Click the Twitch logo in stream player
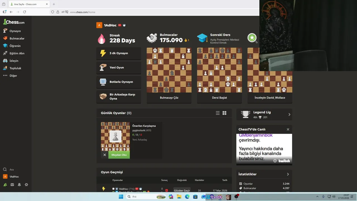The width and height of the screenshot is (357, 201). coord(284,161)
